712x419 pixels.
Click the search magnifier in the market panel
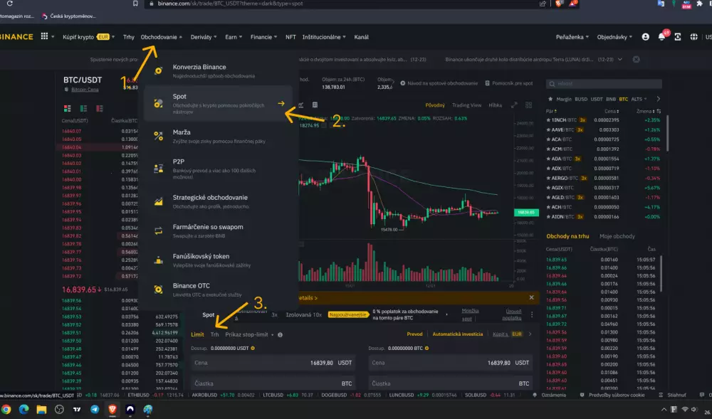coord(552,84)
